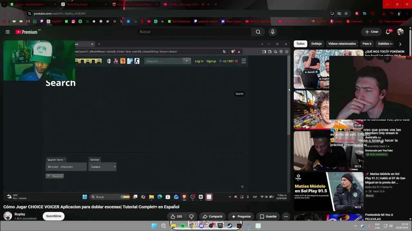Expand the Section Games dropdown
This screenshot has height=231, width=412.
pos(102,167)
